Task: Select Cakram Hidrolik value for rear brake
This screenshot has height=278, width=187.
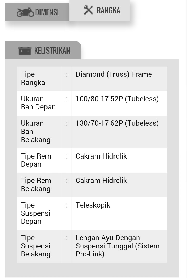Action: click(101, 181)
